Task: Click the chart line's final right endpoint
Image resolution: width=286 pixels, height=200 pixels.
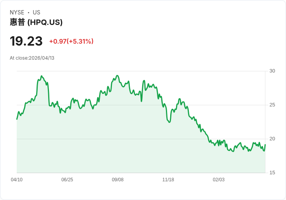Action: pyautogui.click(x=265, y=145)
